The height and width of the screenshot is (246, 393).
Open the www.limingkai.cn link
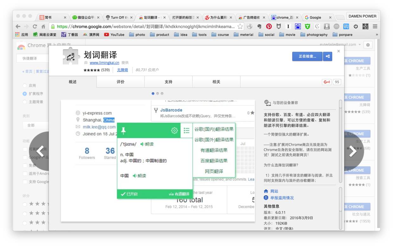coord(104,63)
